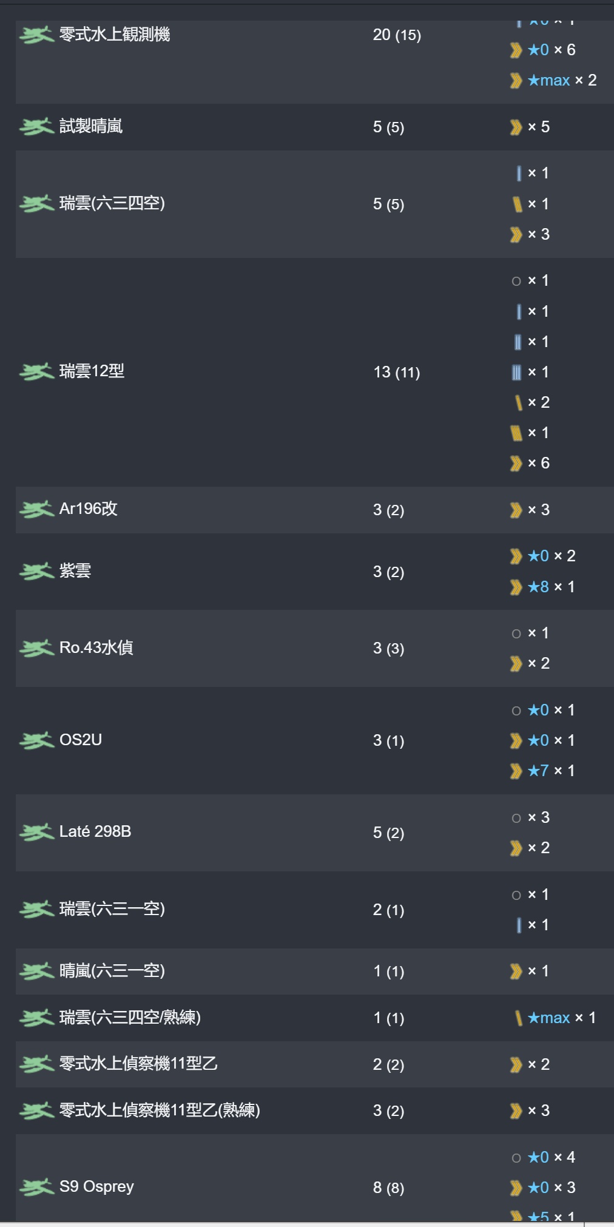Click the seaplane icon next to OS2U
Screen dimensions: 614x1227
tap(36, 740)
